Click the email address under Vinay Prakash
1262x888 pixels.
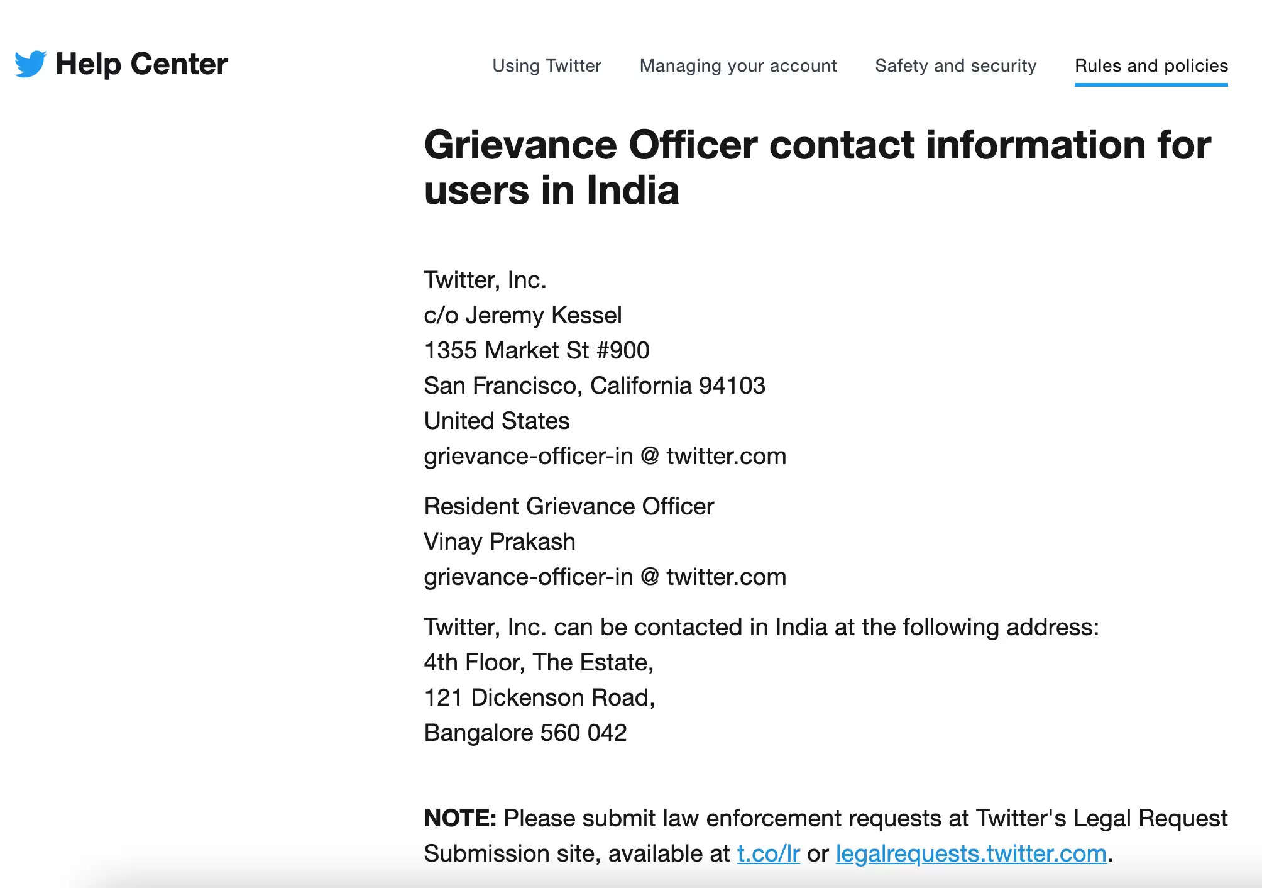[x=605, y=577]
